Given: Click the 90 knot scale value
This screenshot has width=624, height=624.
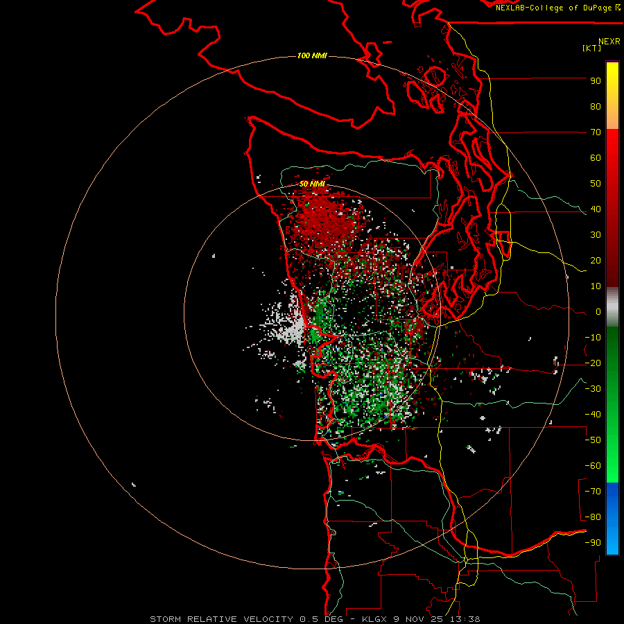Looking at the screenshot, I should [596, 81].
